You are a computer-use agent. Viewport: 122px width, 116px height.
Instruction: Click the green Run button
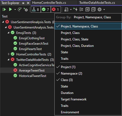pos(11,9)
